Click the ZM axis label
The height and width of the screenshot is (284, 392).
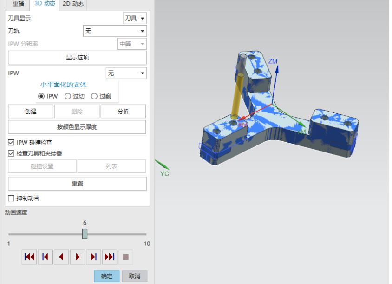[273, 61]
